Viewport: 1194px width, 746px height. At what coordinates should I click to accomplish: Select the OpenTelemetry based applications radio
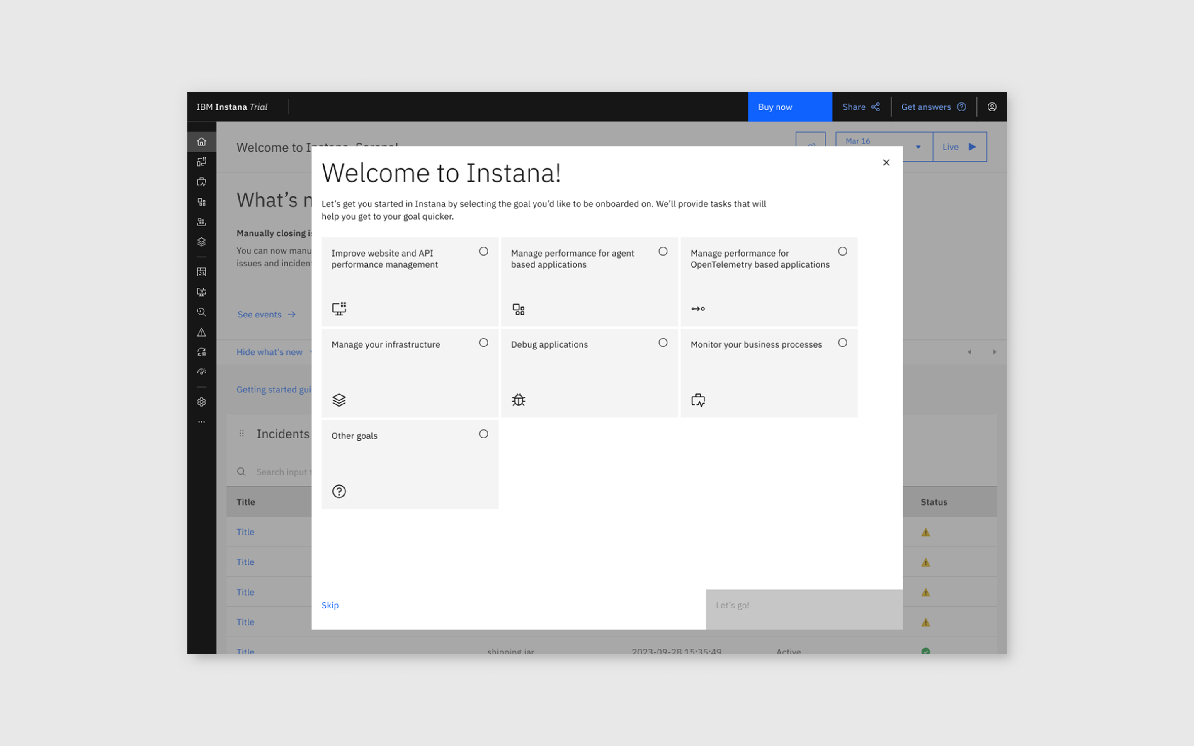point(843,251)
